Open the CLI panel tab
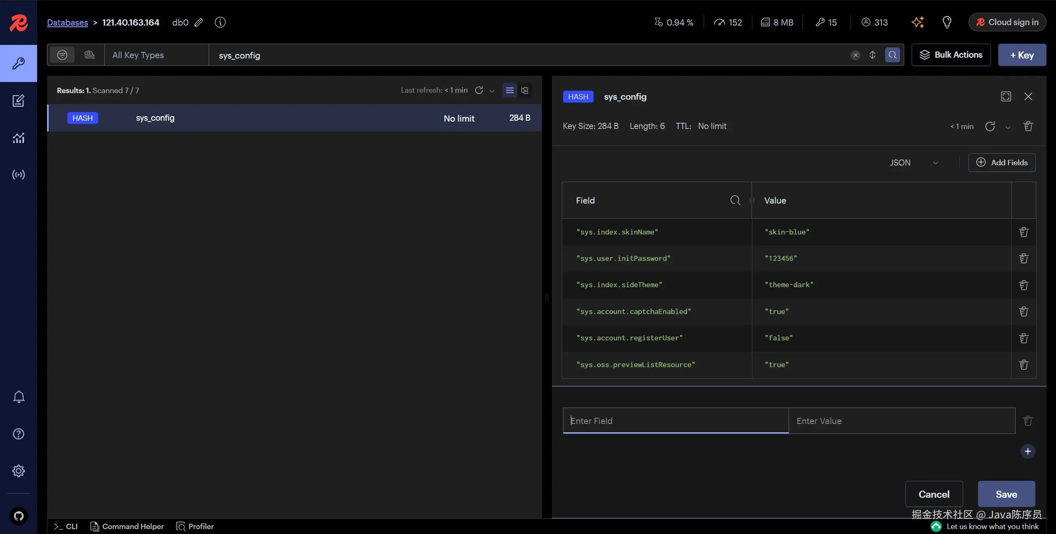 (x=66, y=526)
